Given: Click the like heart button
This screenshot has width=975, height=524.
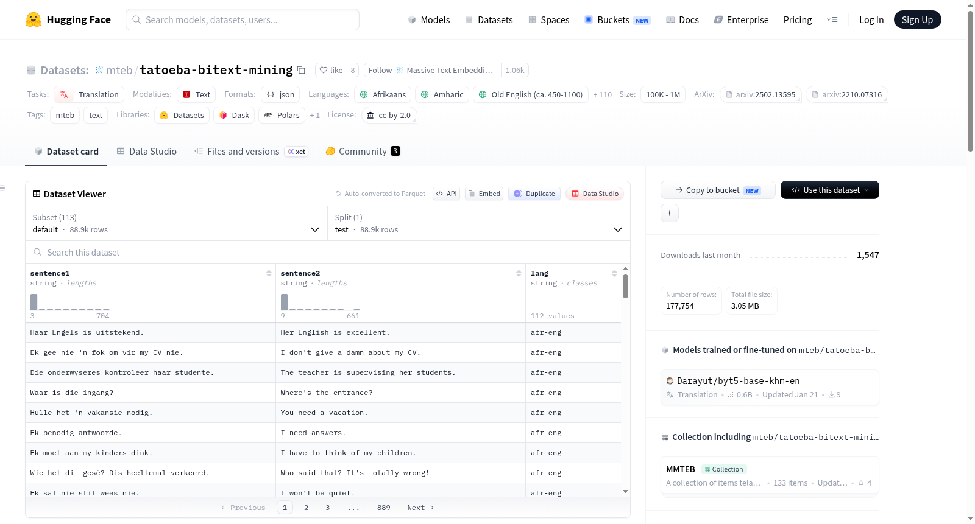Looking at the screenshot, I should tap(331, 70).
